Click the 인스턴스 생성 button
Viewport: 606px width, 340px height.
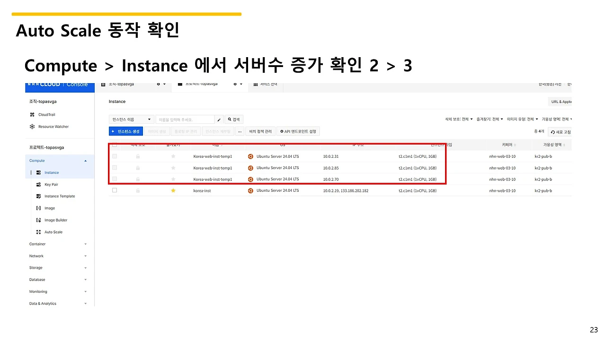(x=125, y=131)
